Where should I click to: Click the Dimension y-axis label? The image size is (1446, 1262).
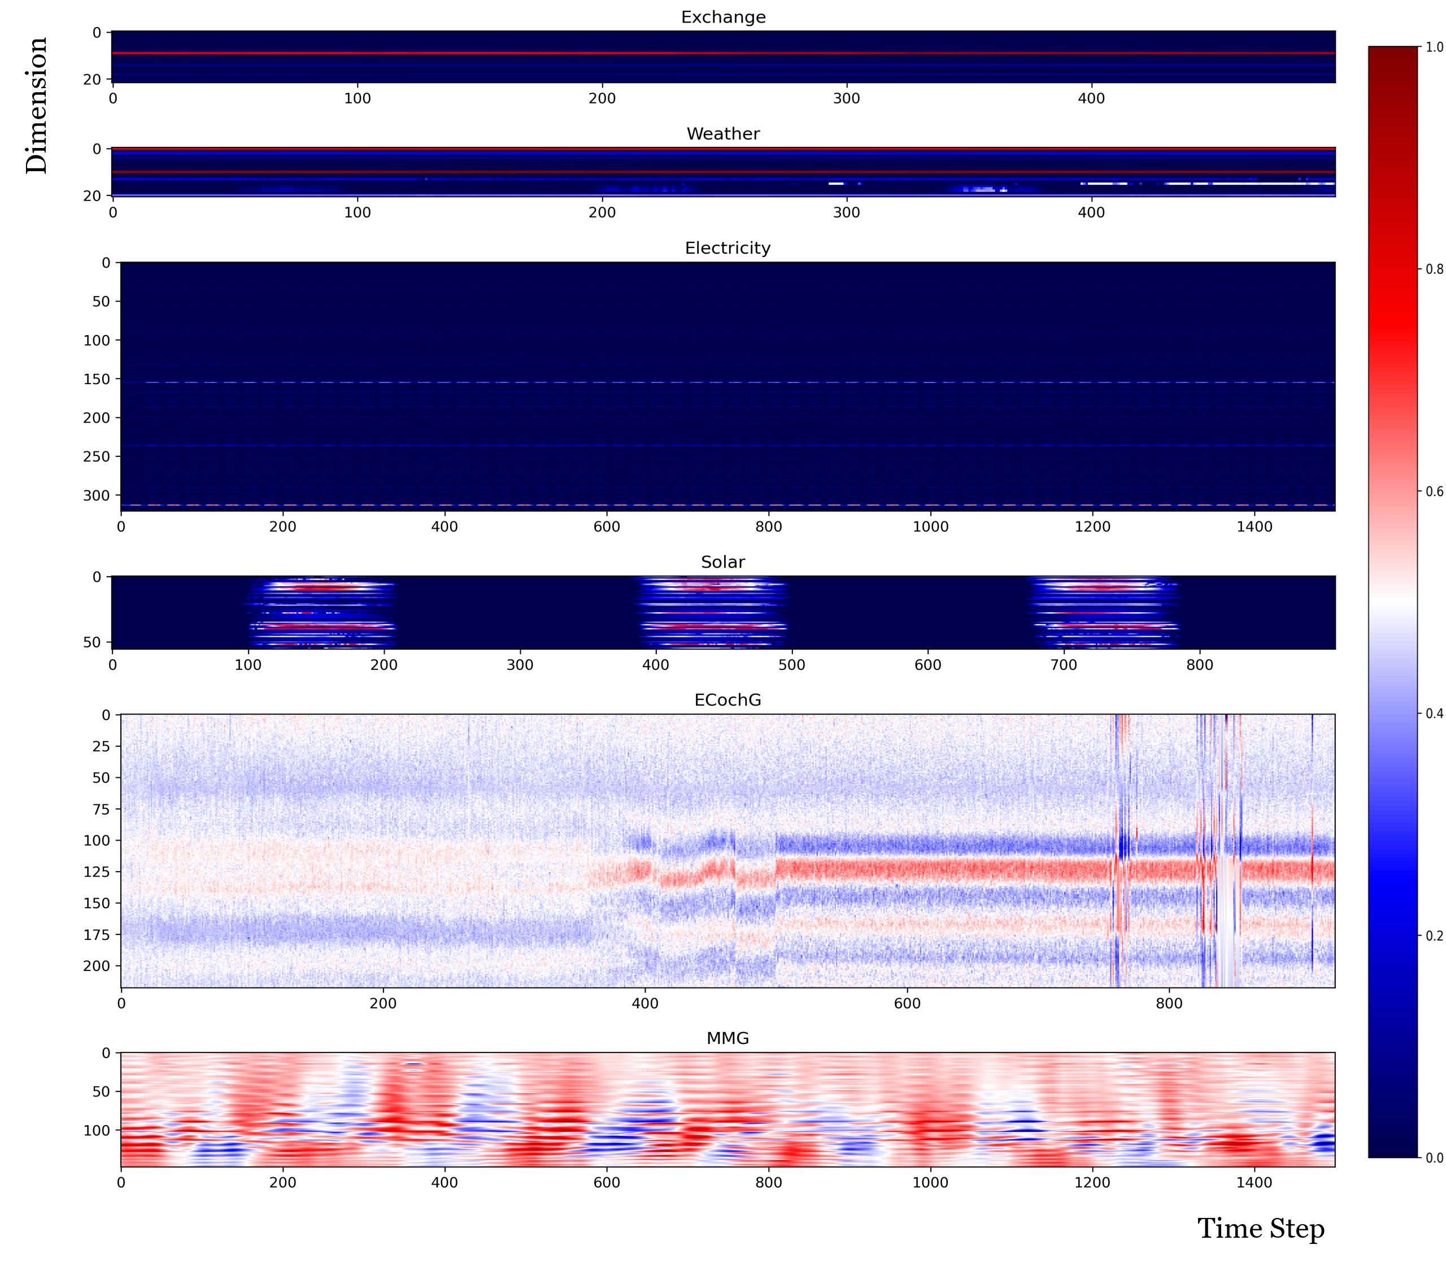tap(37, 106)
